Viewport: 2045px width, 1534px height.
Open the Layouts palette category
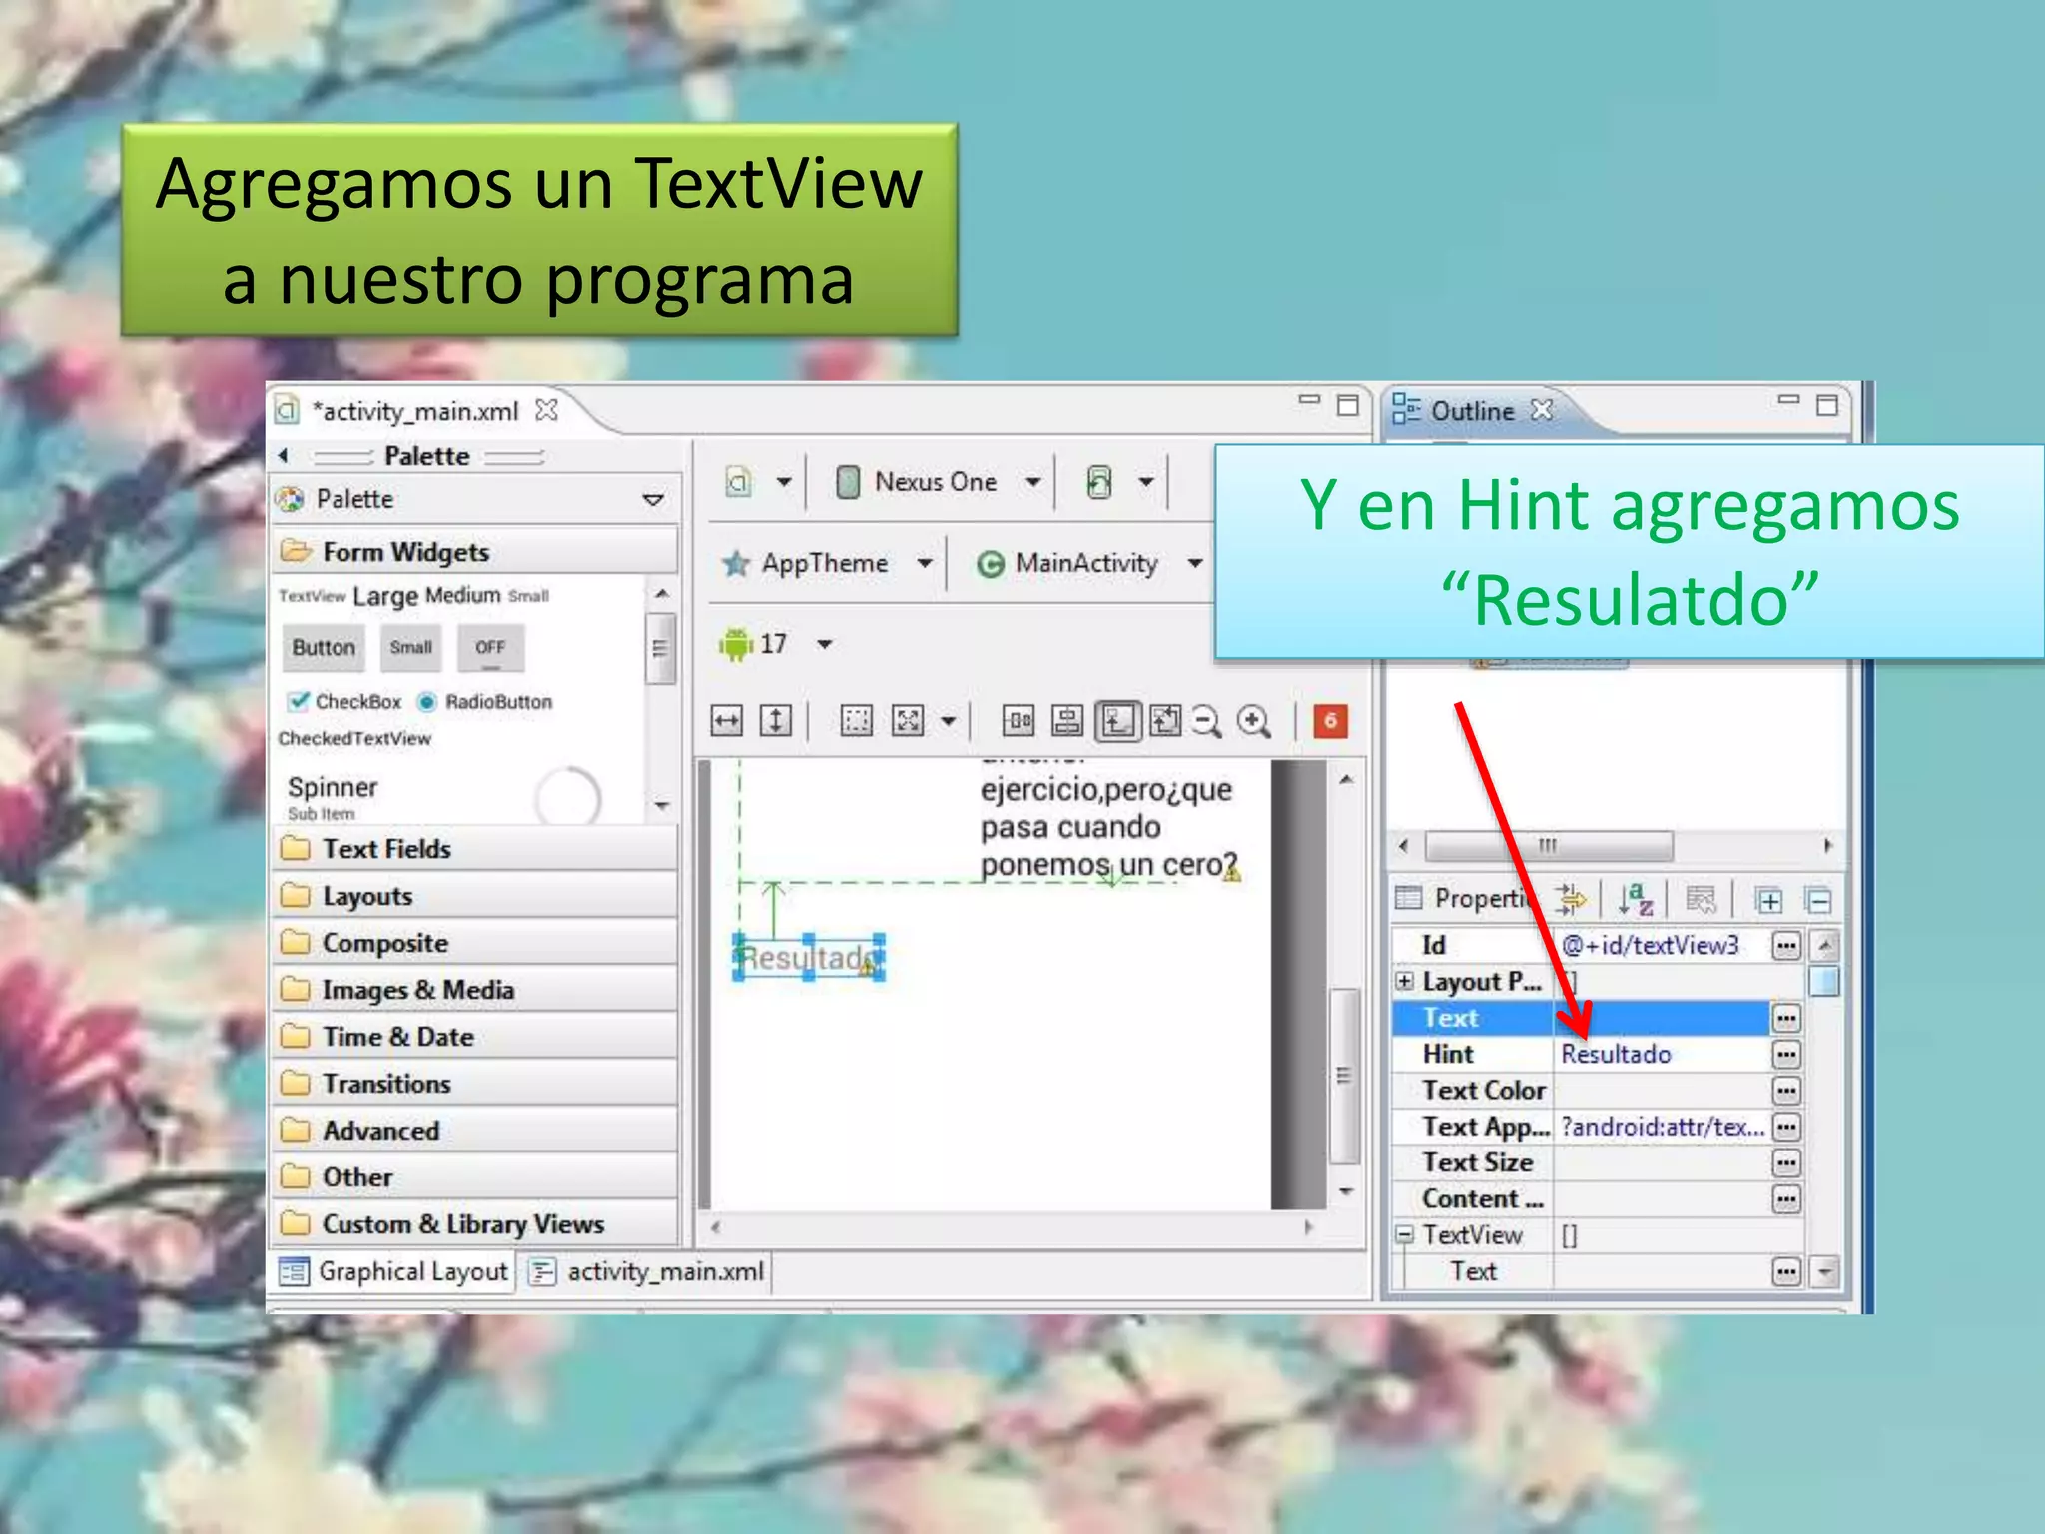coord(475,896)
